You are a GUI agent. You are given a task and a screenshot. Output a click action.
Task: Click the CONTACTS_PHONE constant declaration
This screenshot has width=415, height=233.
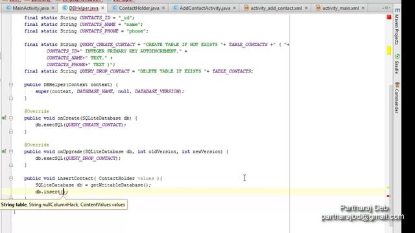point(99,31)
